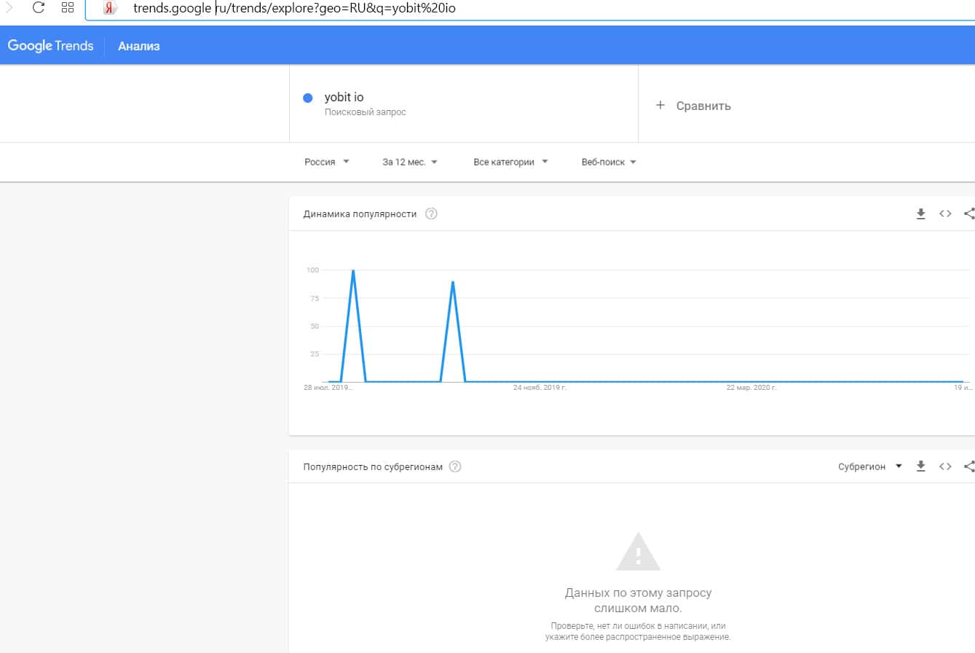Reload the page with the browser refresh icon

39,9
